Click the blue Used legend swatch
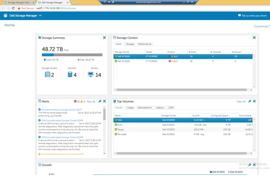The height and width of the screenshot is (177, 270). click(45, 60)
